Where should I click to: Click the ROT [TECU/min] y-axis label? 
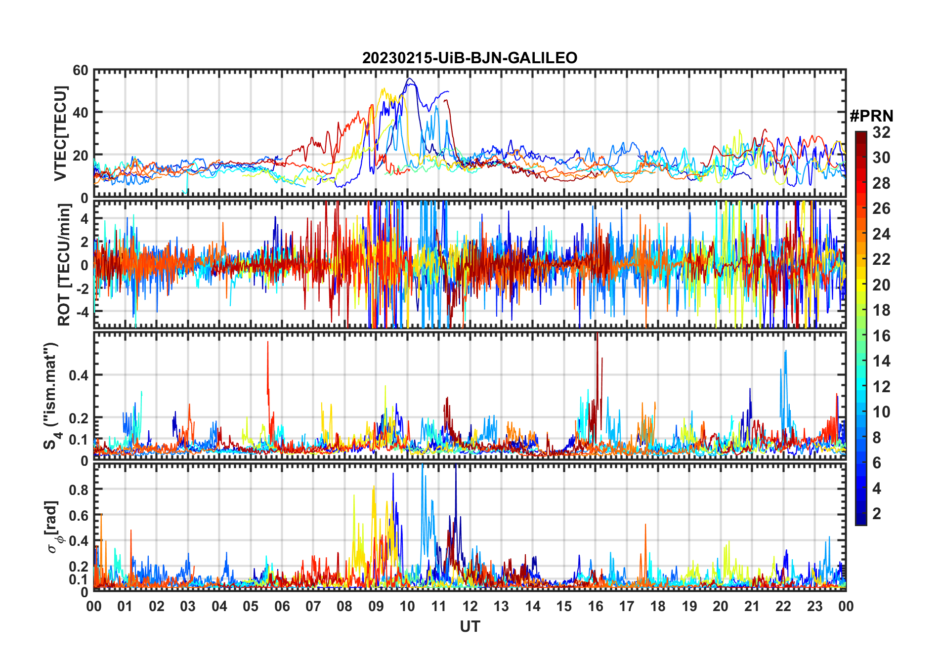[64, 265]
